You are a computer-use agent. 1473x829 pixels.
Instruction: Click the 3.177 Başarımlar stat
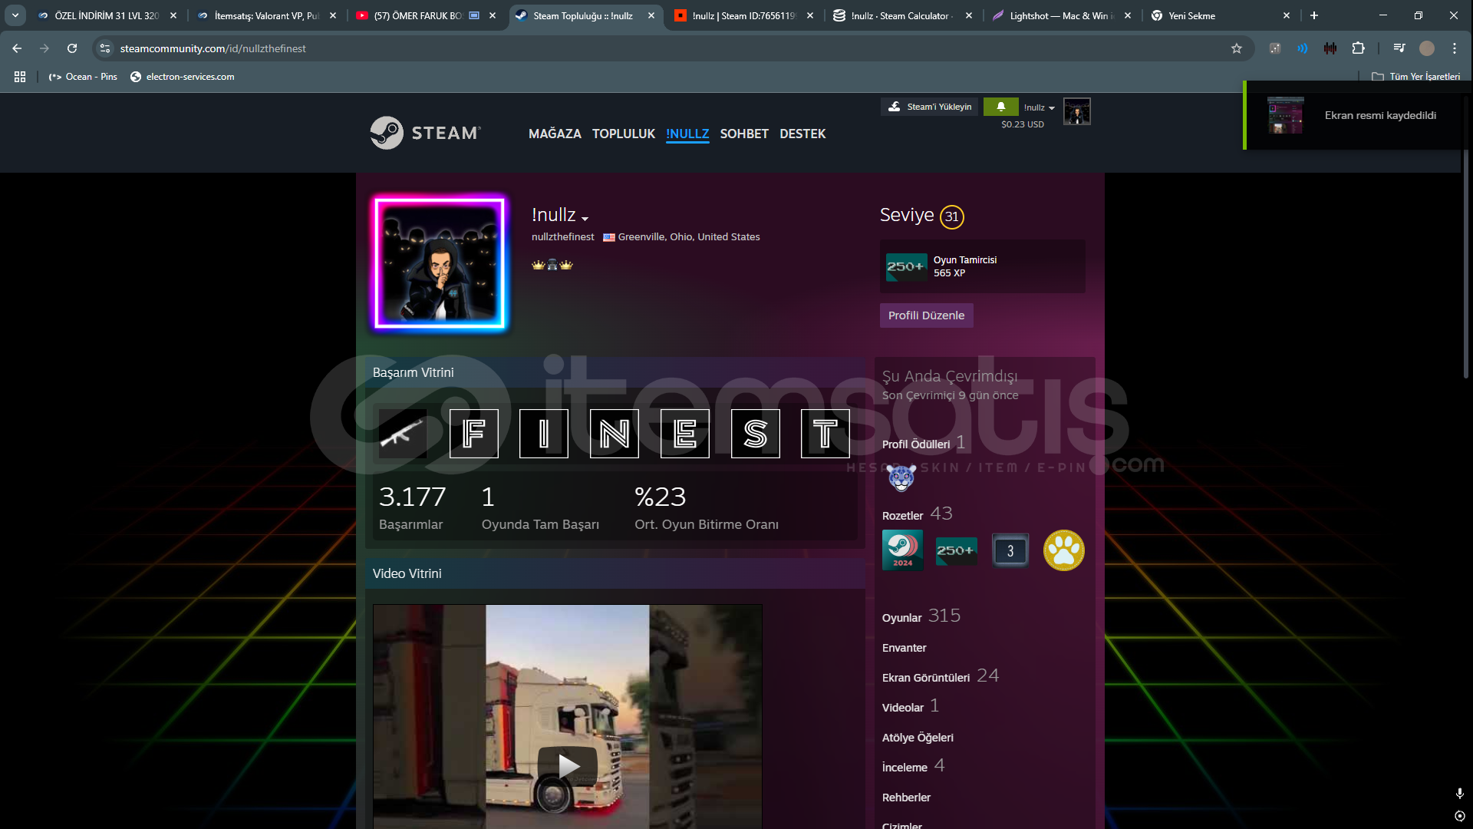click(x=413, y=507)
